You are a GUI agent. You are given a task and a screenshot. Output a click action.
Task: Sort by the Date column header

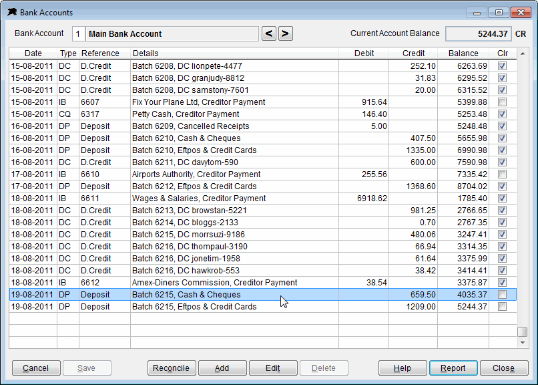33,53
